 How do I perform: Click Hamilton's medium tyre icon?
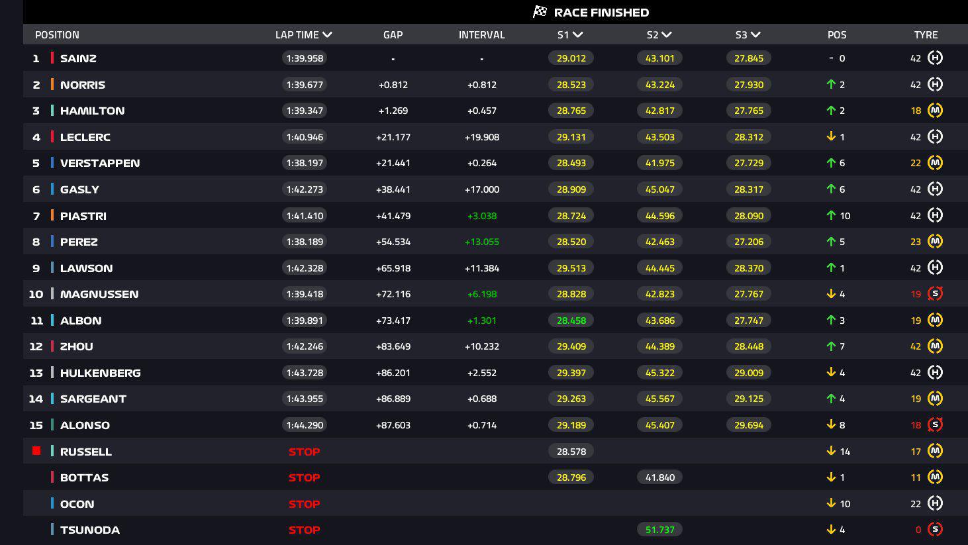(x=935, y=111)
